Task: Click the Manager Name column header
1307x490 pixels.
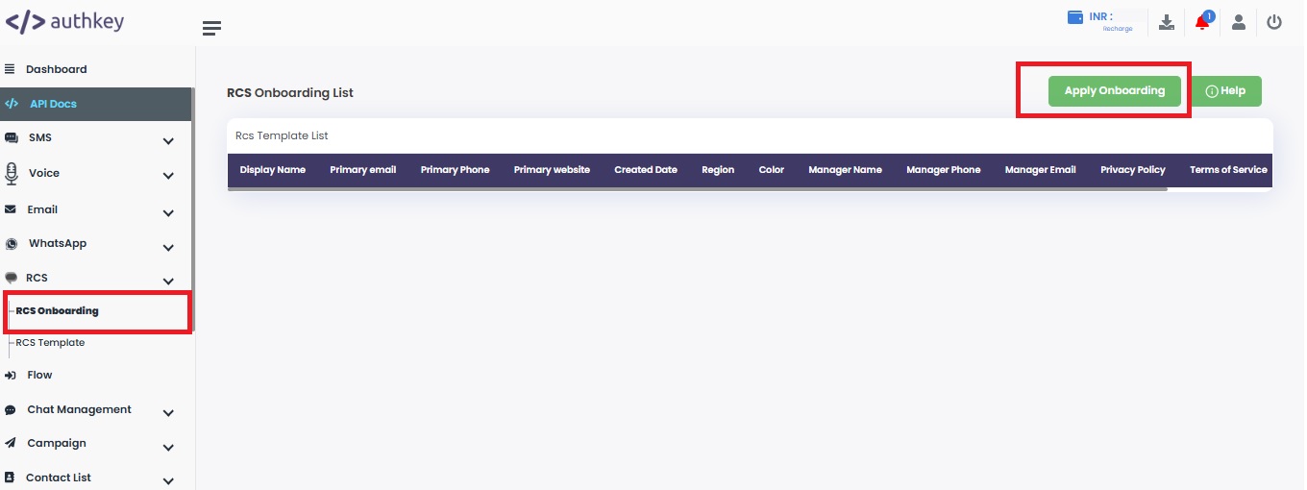Action: point(846,170)
